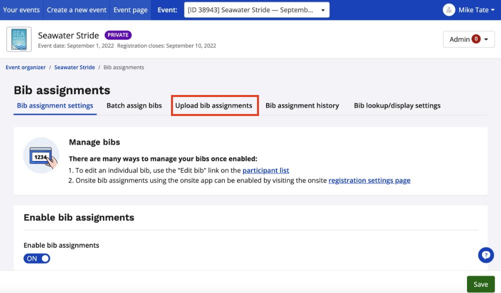Select the Bib assignment settings tab

(x=55, y=106)
